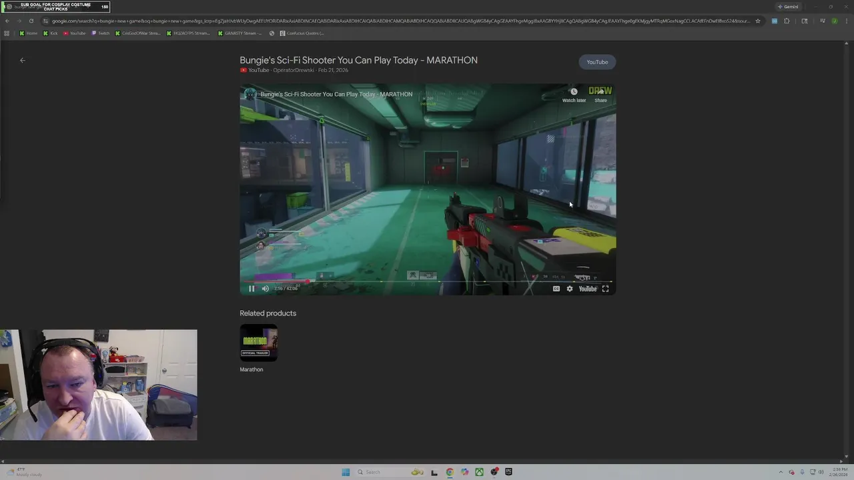Image resolution: width=854 pixels, height=480 pixels.
Task: Share the video using the Share icon
Action: (600, 95)
